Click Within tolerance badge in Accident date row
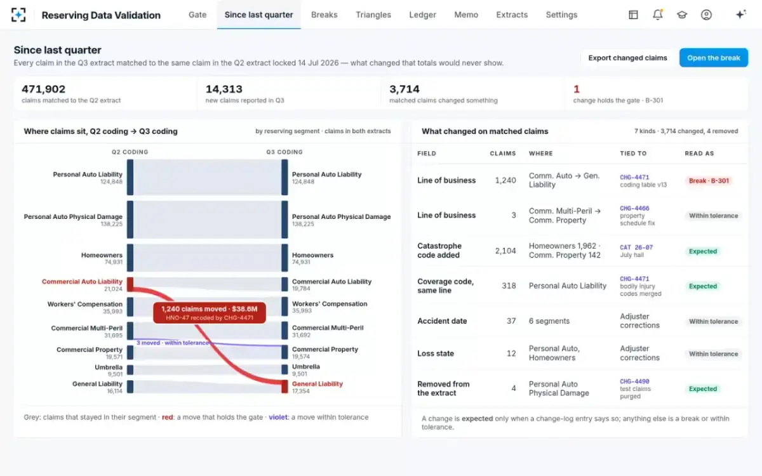Screen dimensions: 762x476 pos(714,322)
